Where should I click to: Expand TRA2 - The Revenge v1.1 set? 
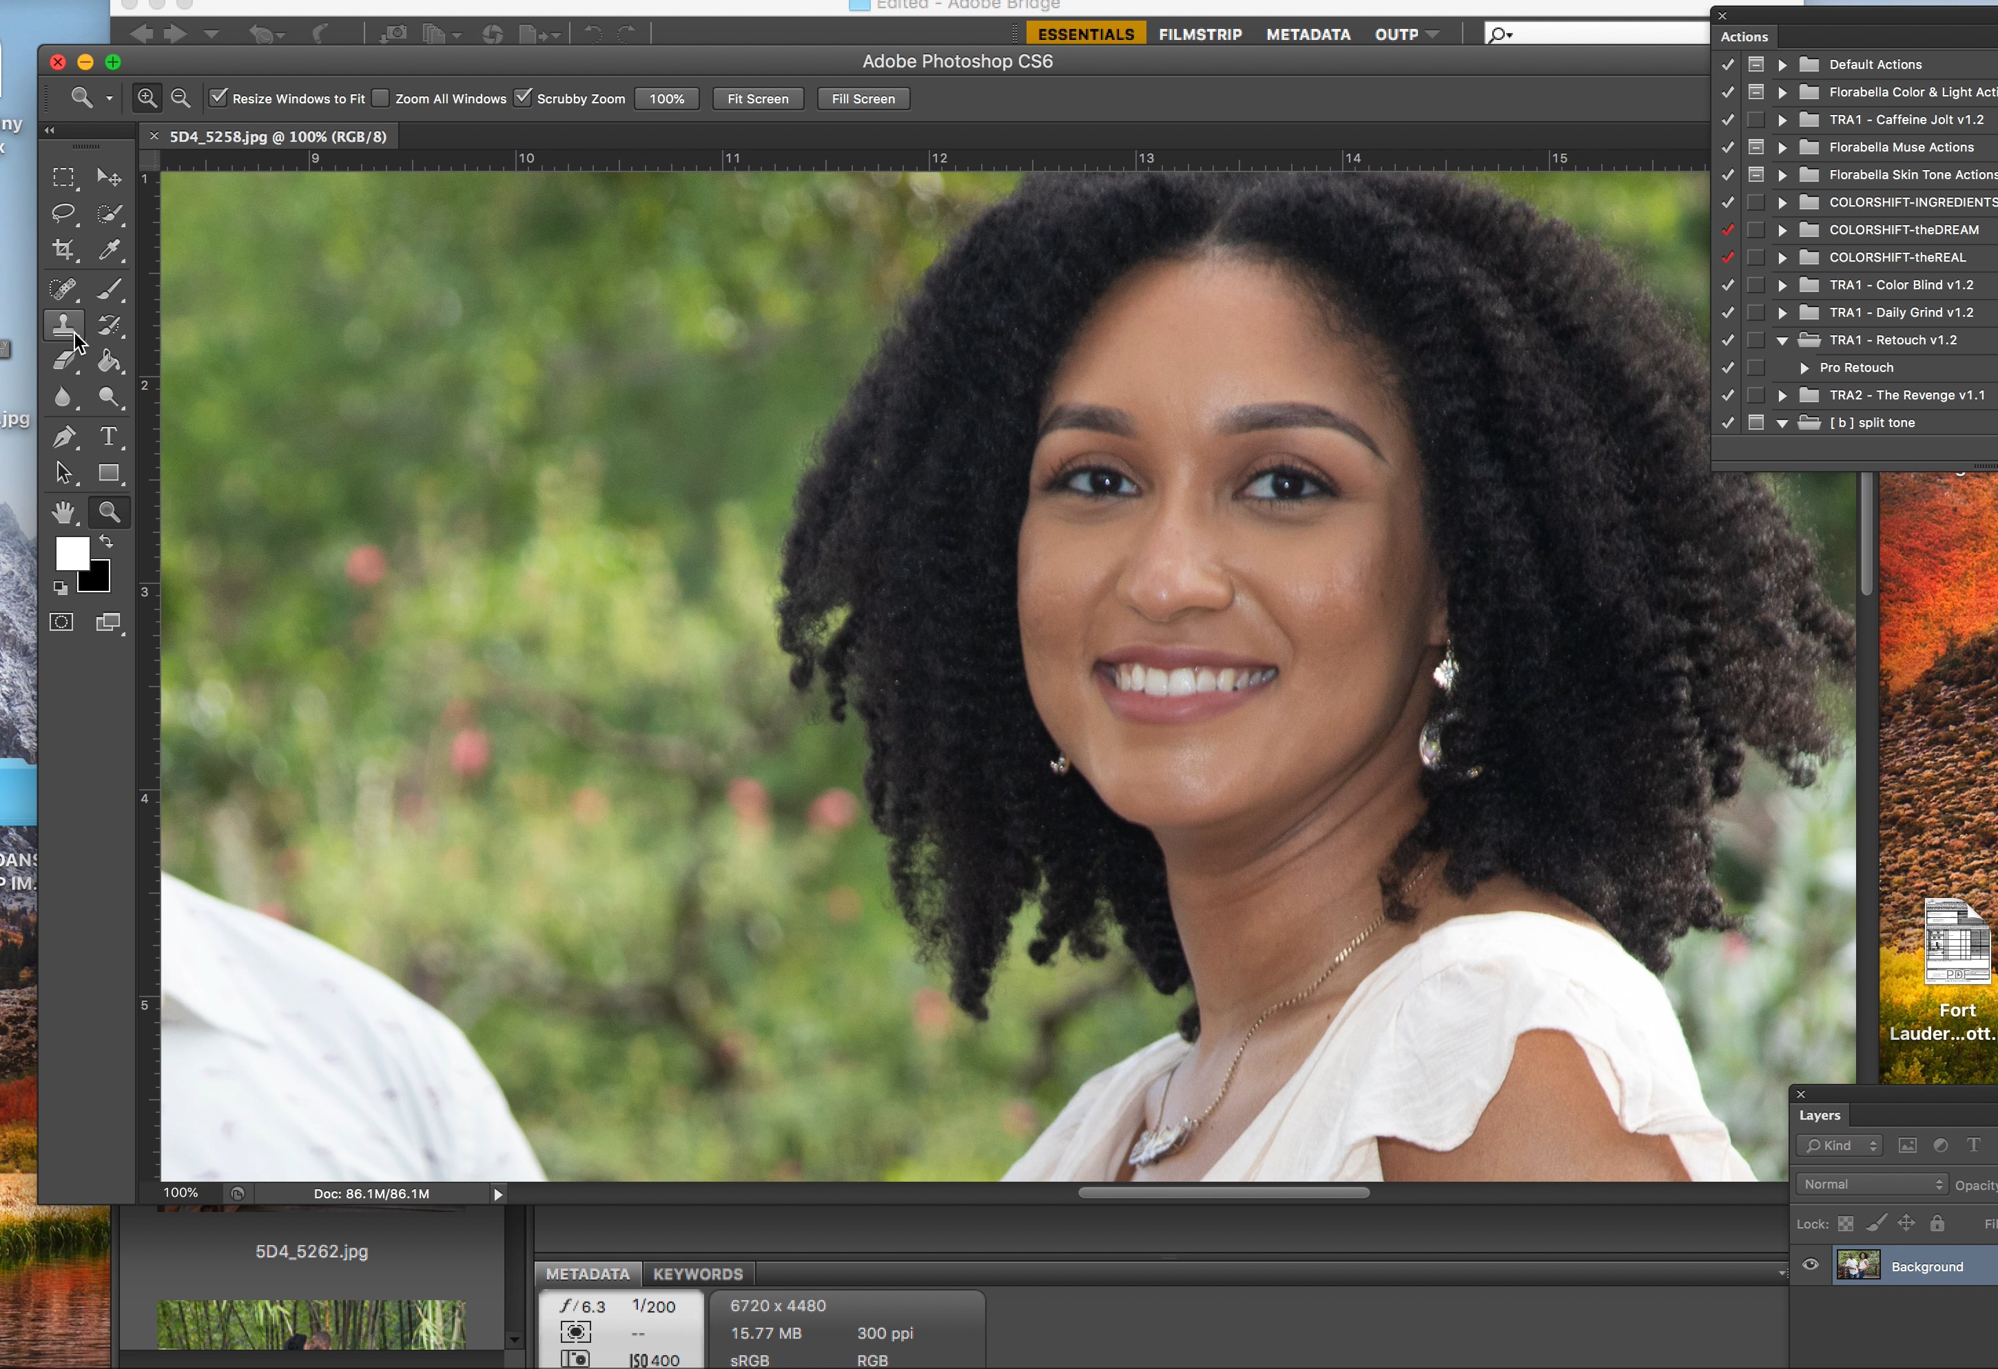coord(1783,395)
